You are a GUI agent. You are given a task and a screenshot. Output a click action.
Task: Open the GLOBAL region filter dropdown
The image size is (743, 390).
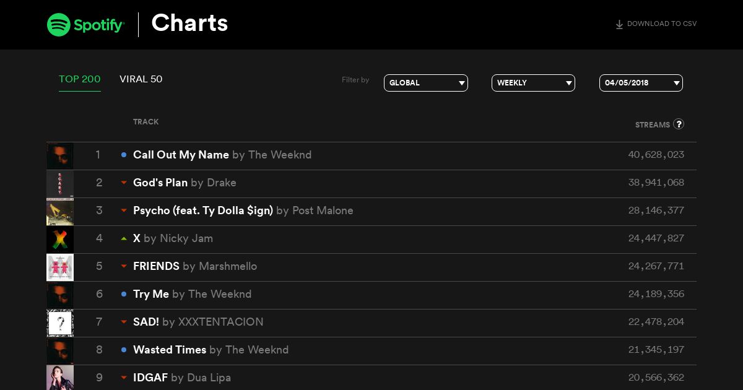tap(426, 83)
